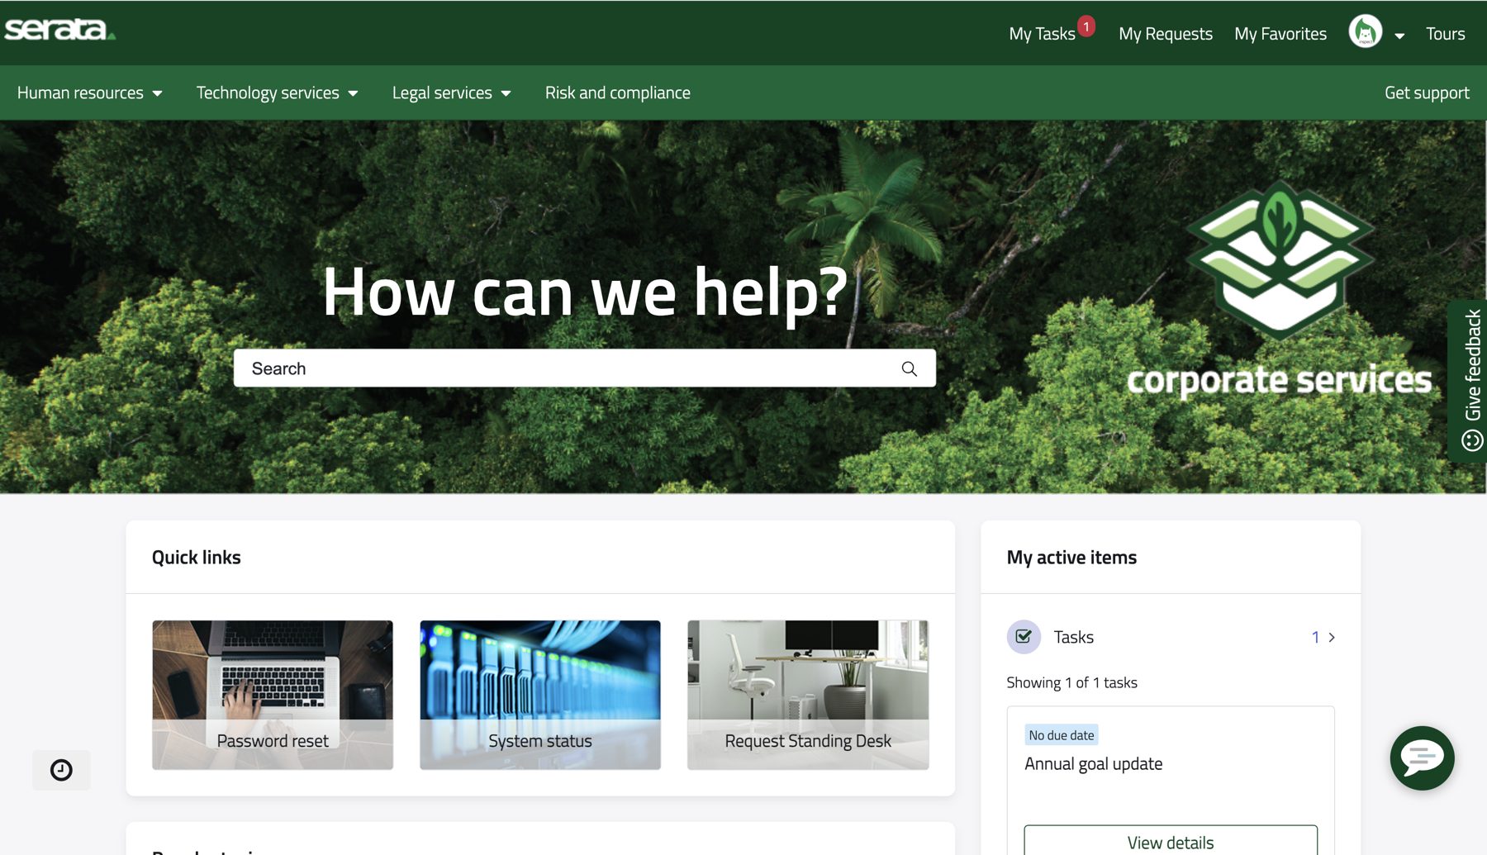Start Tours from the header
Screen dimensions: 1487x855
(1445, 34)
